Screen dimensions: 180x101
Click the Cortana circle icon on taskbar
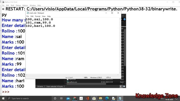point(55,98)
